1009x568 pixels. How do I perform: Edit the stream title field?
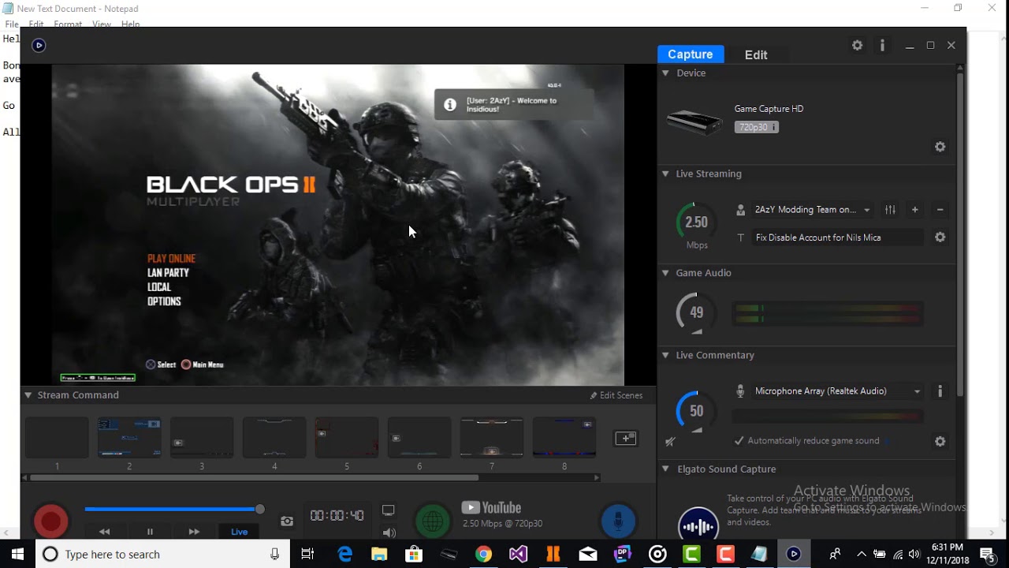click(836, 237)
